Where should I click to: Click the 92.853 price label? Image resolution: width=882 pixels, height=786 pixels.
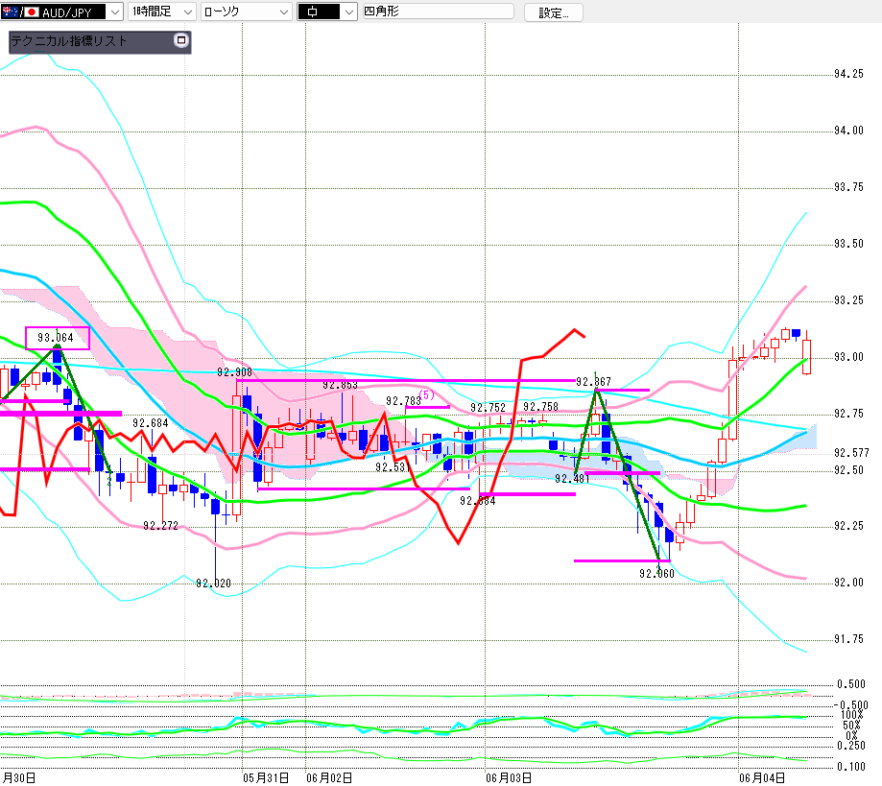pos(340,385)
